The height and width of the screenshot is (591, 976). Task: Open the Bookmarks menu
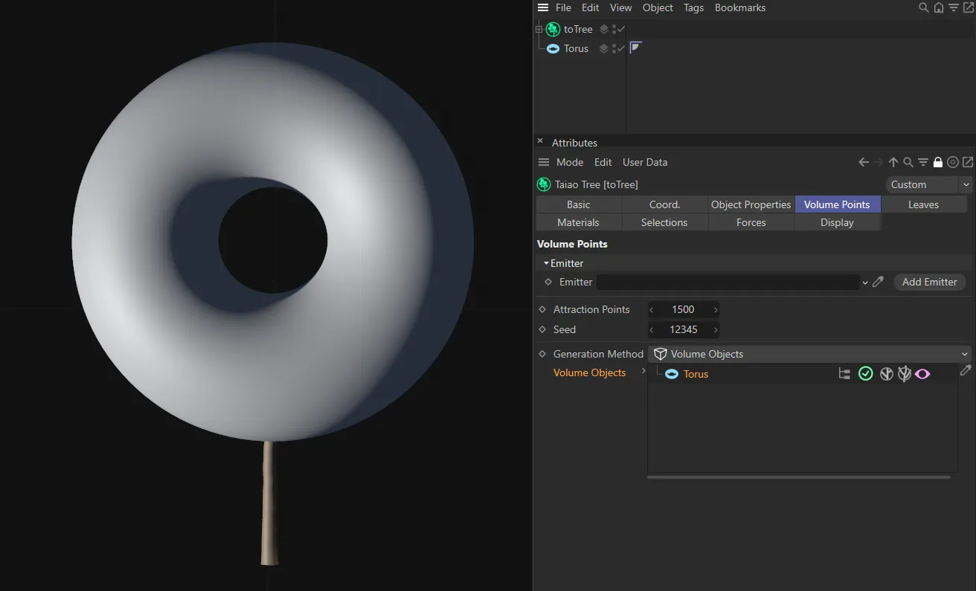(x=740, y=7)
